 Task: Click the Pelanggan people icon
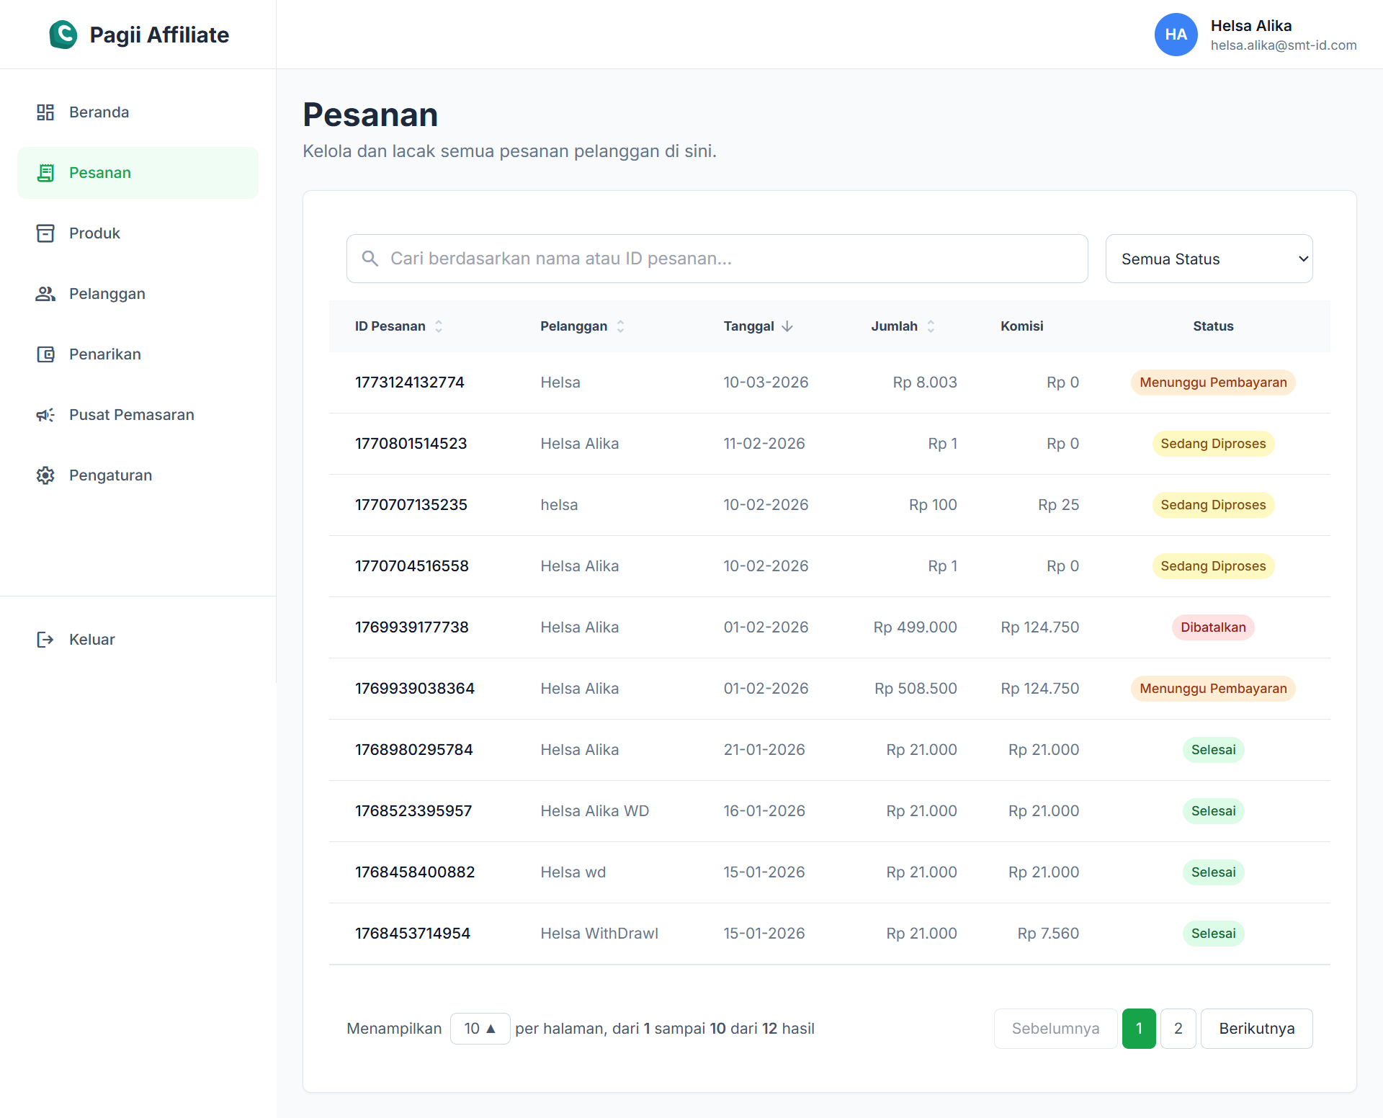click(45, 294)
